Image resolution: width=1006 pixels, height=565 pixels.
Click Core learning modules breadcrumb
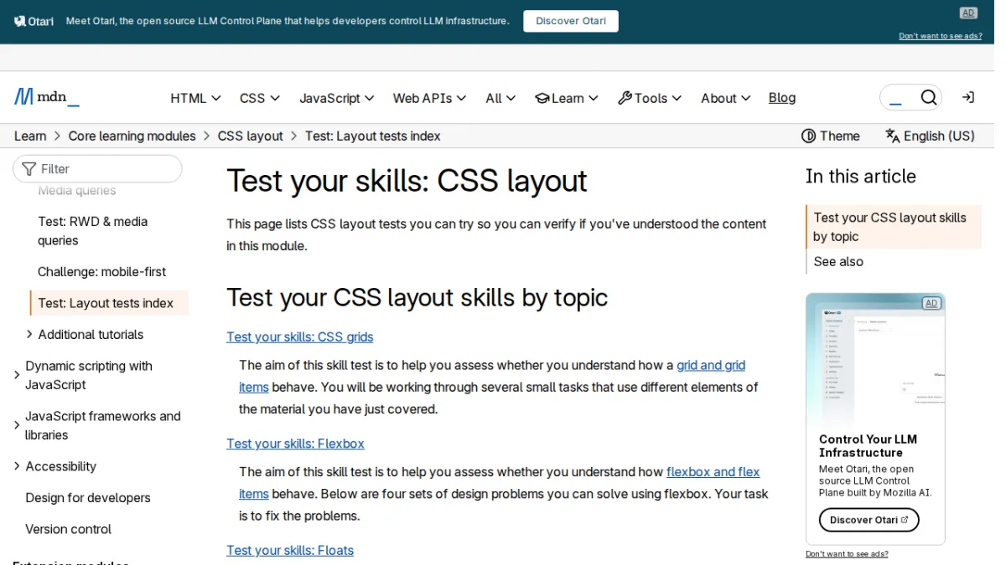pyautogui.click(x=132, y=136)
